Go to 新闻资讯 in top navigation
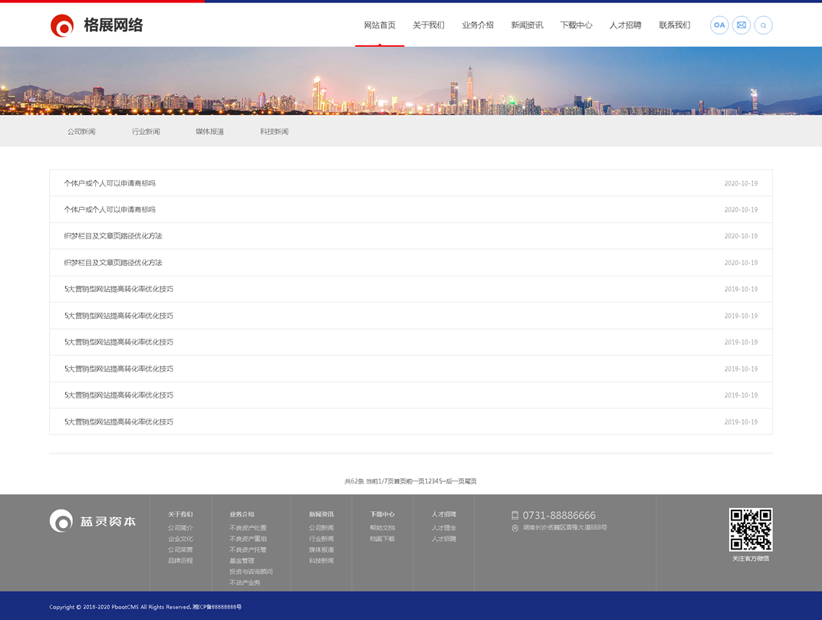 tap(527, 25)
